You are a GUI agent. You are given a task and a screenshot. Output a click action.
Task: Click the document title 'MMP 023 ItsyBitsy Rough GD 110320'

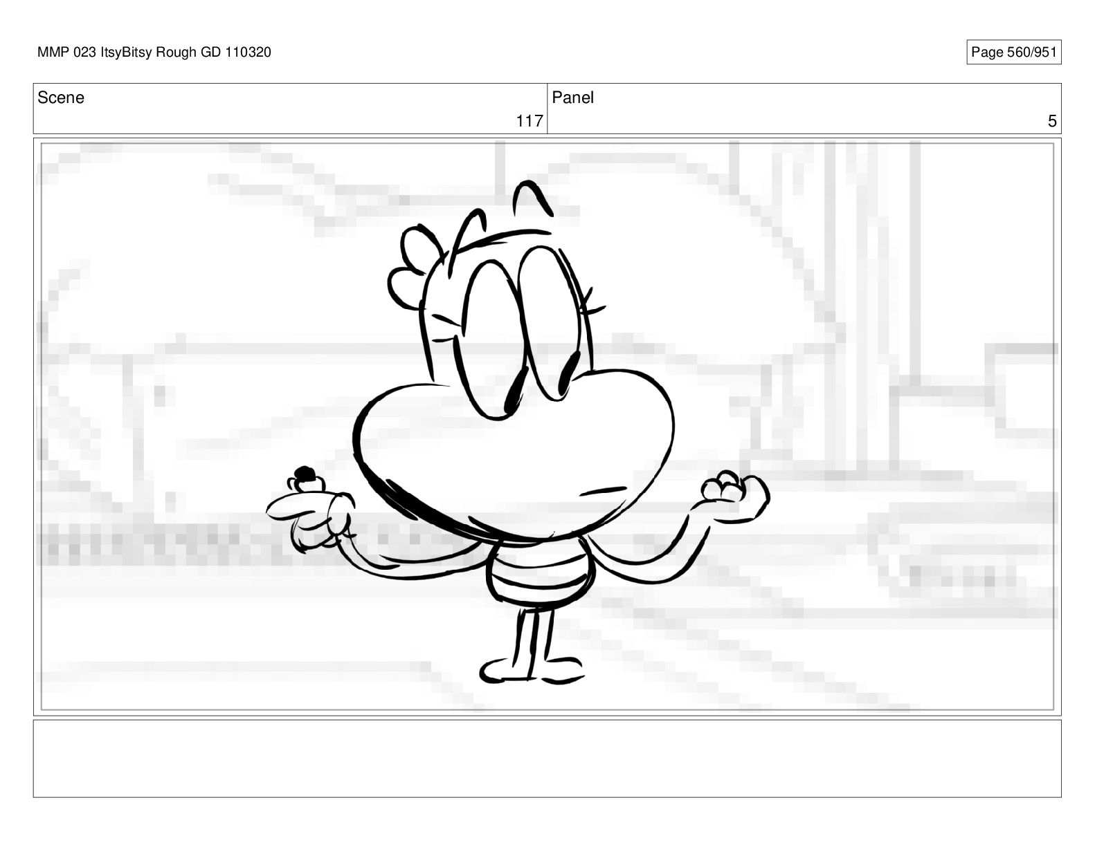(154, 53)
